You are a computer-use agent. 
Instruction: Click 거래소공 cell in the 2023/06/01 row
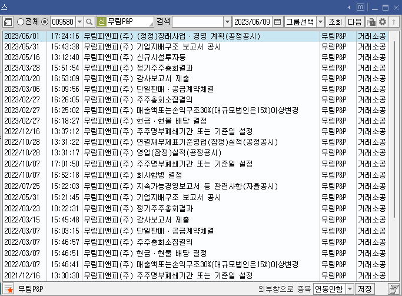pyautogui.click(x=372, y=36)
